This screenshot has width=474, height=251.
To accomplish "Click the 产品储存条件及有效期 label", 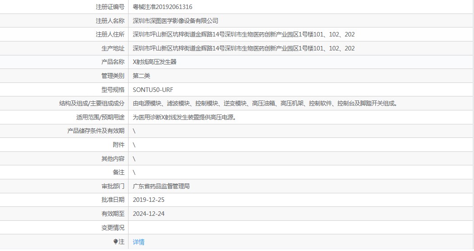I will [x=96, y=131].
